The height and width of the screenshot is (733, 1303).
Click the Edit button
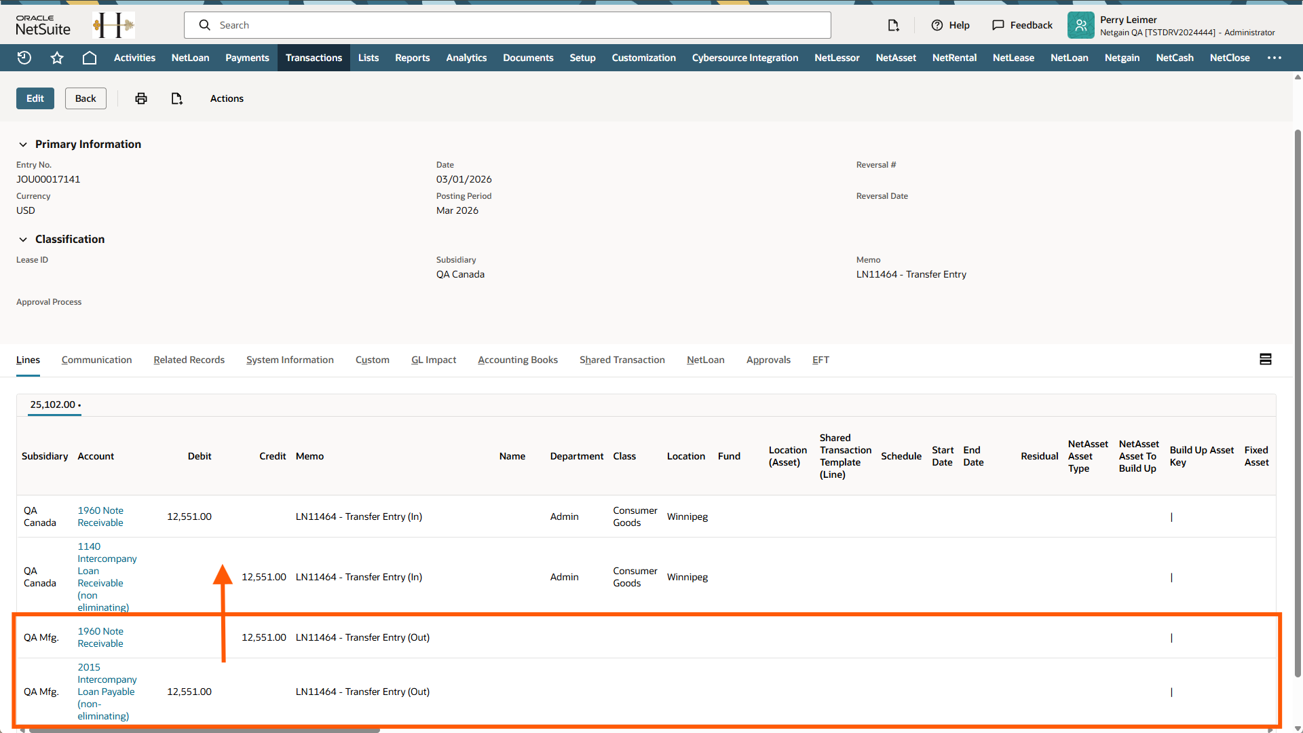(x=35, y=98)
